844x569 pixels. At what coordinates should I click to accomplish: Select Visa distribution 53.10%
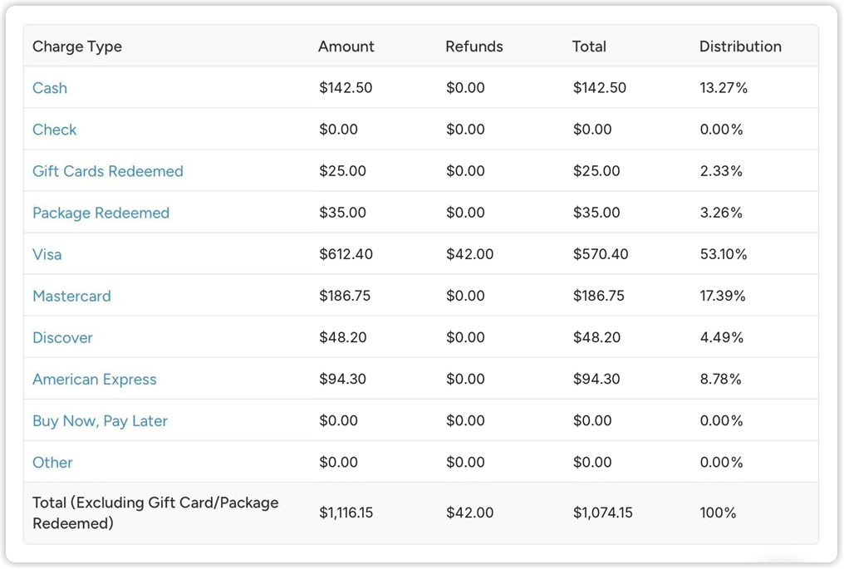724,254
